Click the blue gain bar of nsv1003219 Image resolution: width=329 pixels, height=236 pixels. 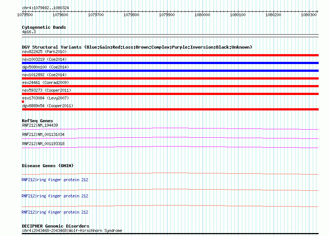click(170, 63)
